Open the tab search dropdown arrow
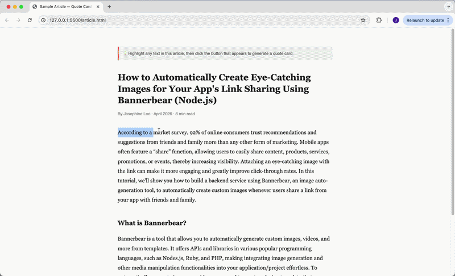 (x=448, y=6)
